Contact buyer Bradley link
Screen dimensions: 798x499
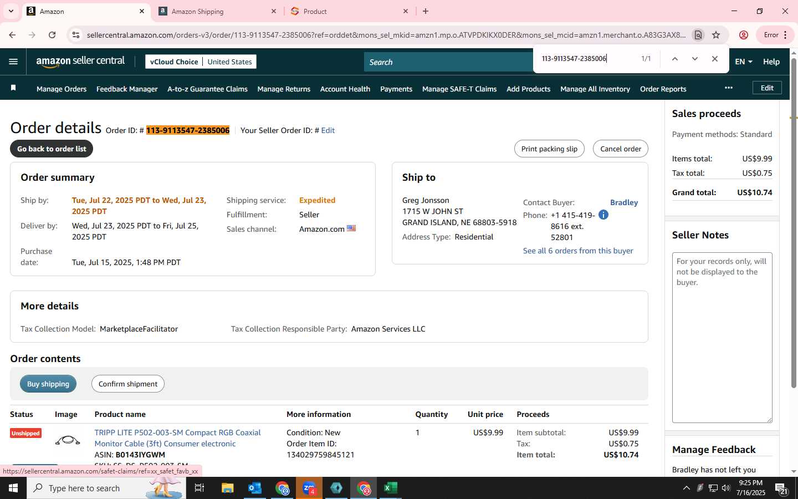[x=624, y=202]
